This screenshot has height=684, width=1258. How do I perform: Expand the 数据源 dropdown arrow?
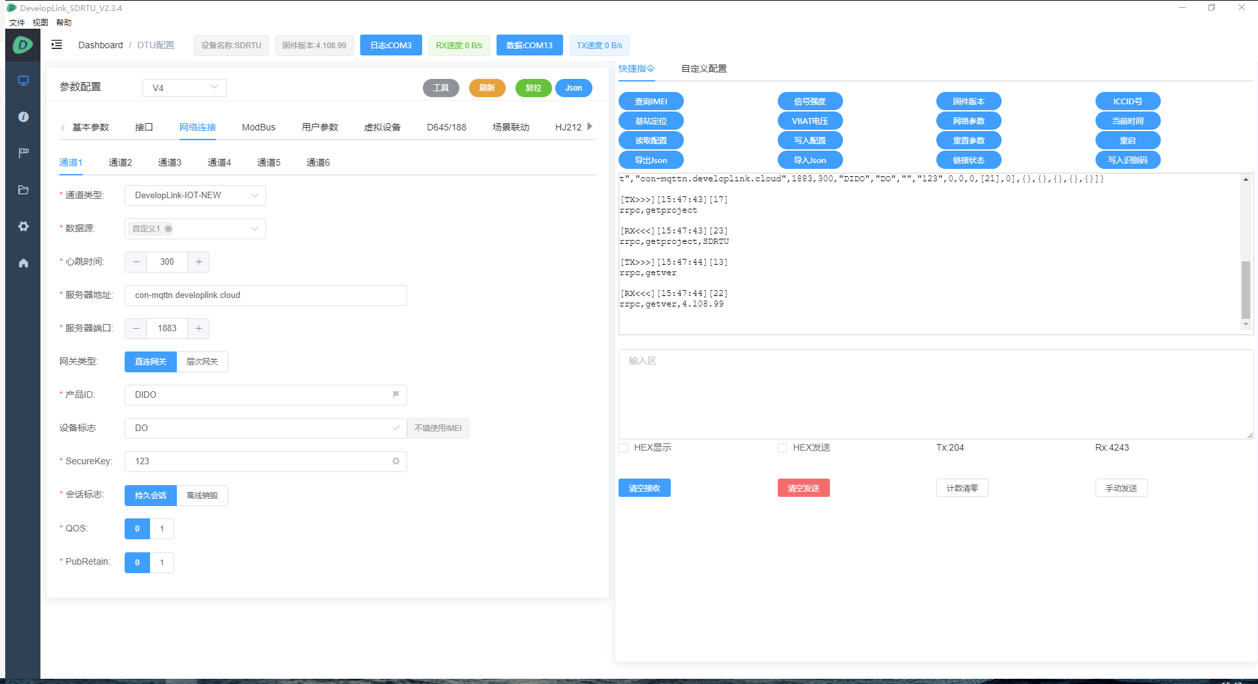tap(254, 229)
